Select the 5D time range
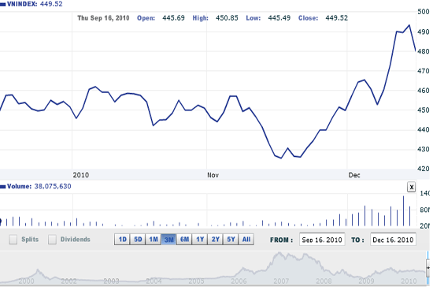This screenshot has height=287, width=433. pyautogui.click(x=138, y=240)
